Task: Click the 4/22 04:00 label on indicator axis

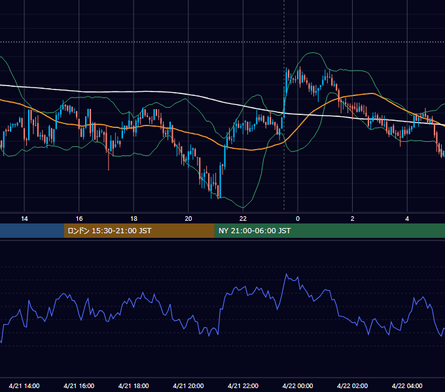Action: pos(407,385)
